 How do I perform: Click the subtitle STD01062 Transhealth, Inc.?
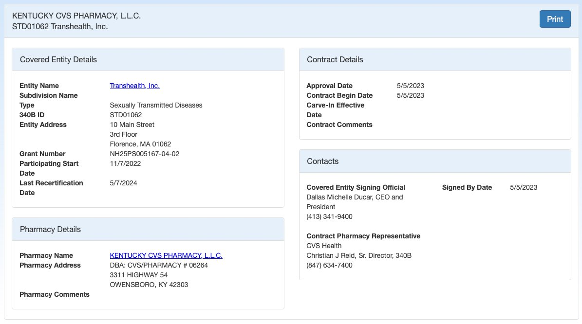(60, 27)
